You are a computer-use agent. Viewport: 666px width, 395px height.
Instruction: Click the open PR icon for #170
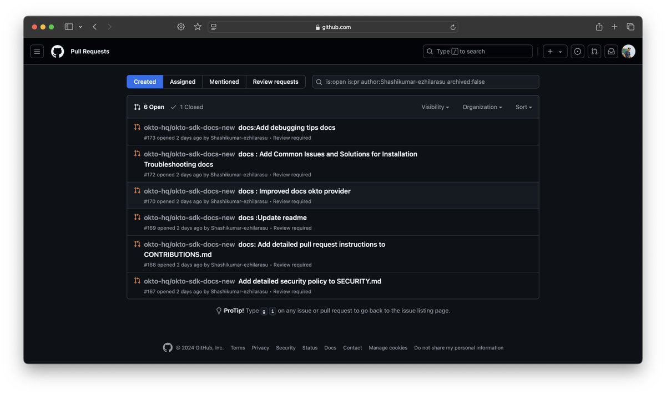pos(137,190)
